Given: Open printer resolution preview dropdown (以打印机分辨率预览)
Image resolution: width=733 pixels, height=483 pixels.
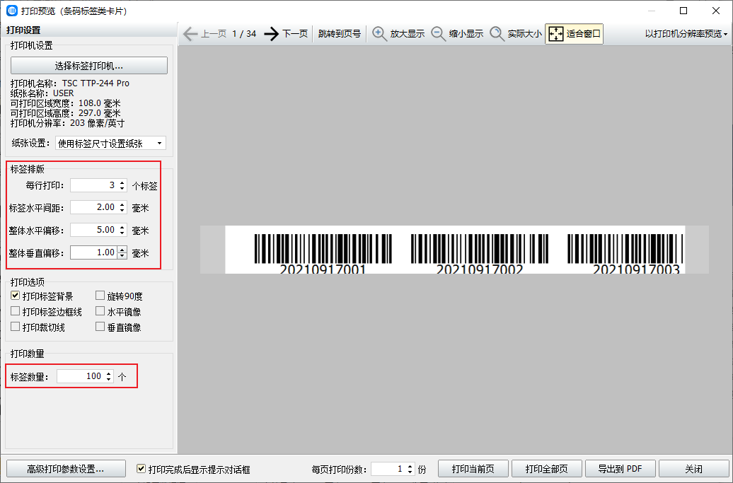Looking at the screenshot, I should 686,34.
